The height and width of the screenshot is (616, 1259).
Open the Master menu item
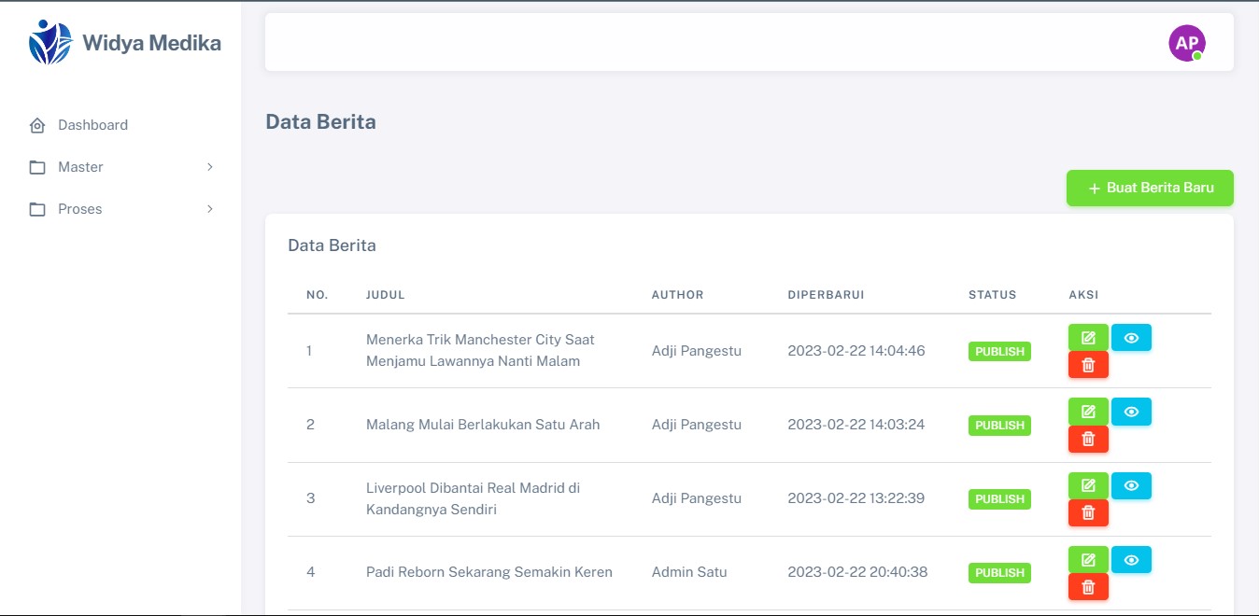80,167
